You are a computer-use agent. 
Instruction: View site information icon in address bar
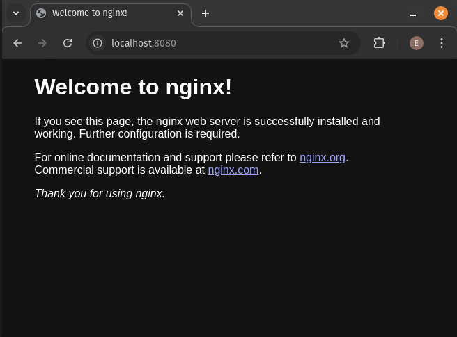[x=98, y=43]
